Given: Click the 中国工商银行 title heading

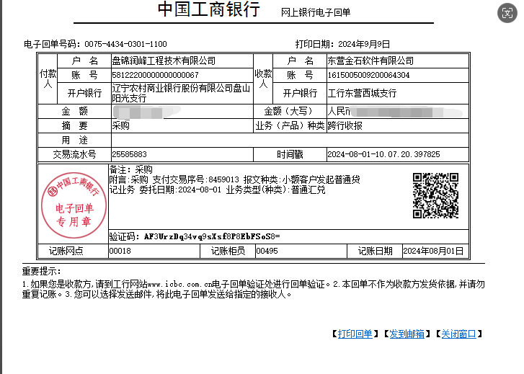Looking at the screenshot, I should point(209,9).
